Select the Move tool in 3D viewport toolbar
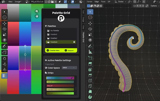The width and height of the screenshot is (160, 101). coord(90,24)
